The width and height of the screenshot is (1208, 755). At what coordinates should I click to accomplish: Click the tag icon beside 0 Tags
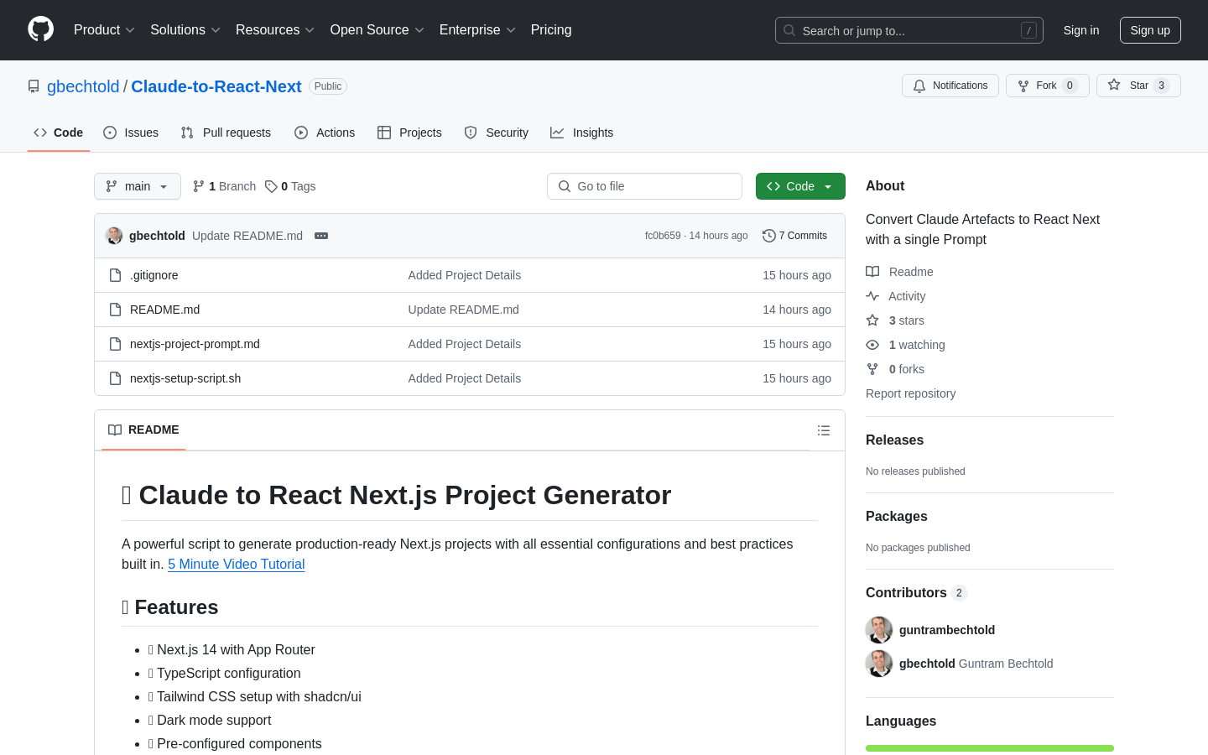click(271, 186)
